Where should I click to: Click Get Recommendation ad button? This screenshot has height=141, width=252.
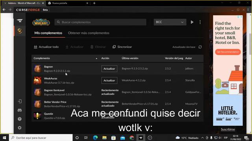click(228, 52)
